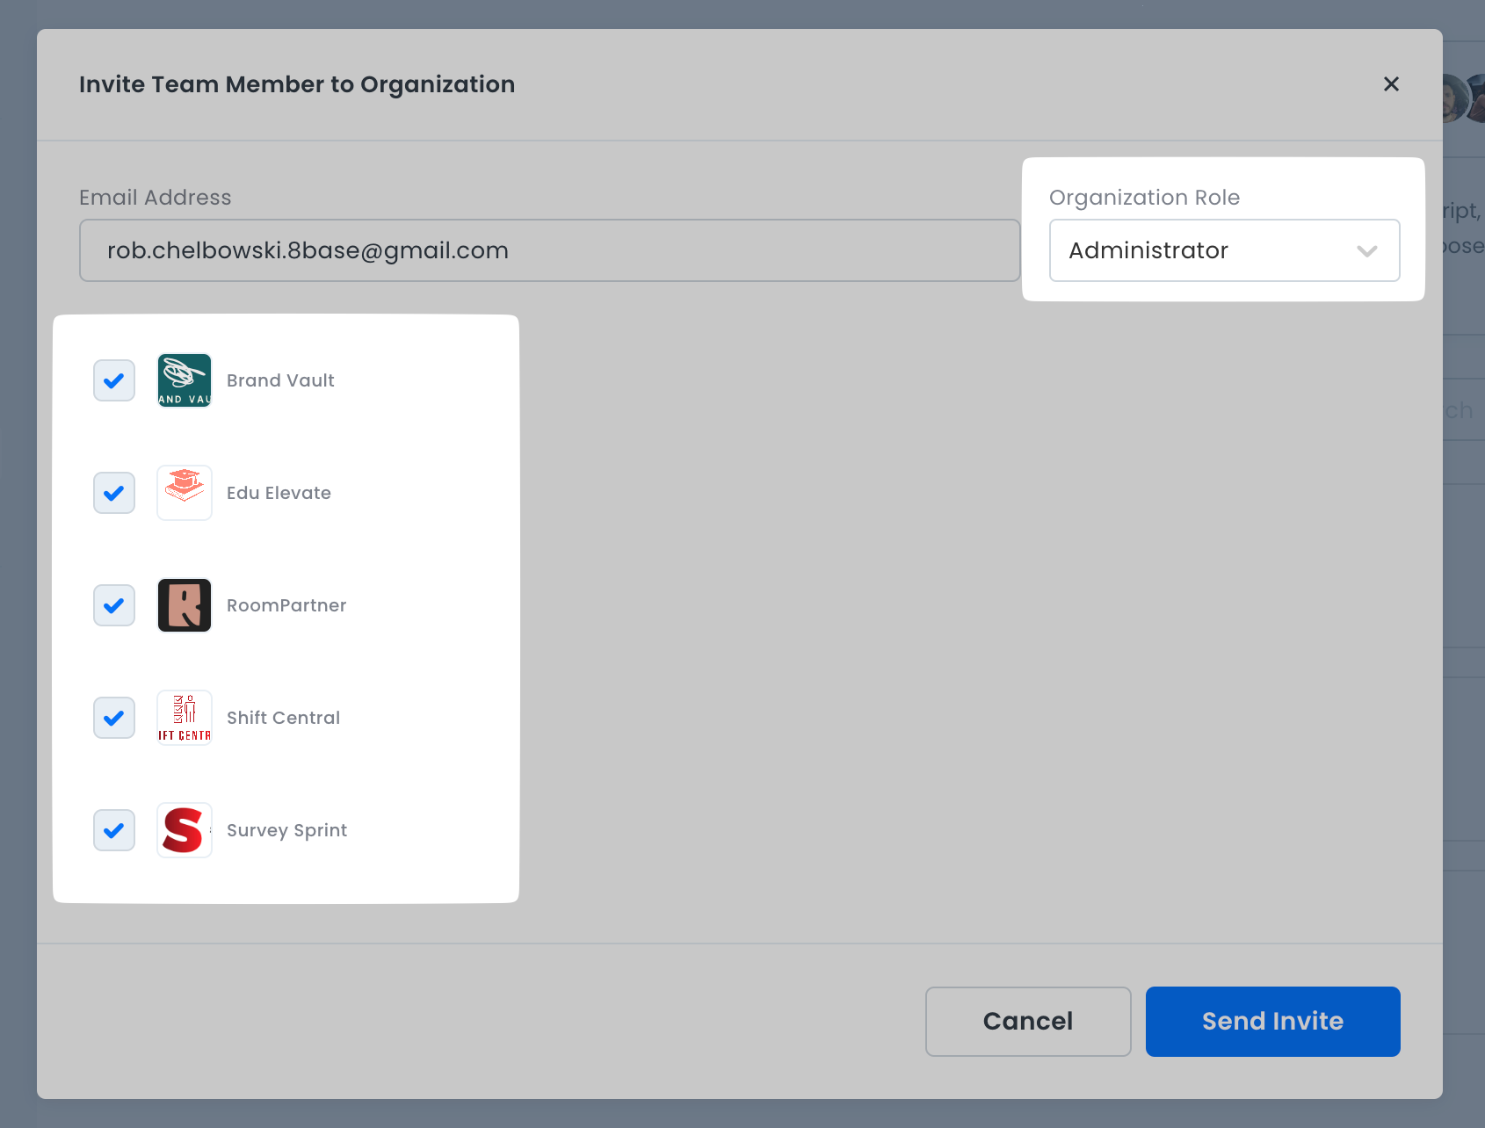Click the Survey Sprint workspace name
Image resolution: width=1485 pixels, height=1128 pixels.
286,830
